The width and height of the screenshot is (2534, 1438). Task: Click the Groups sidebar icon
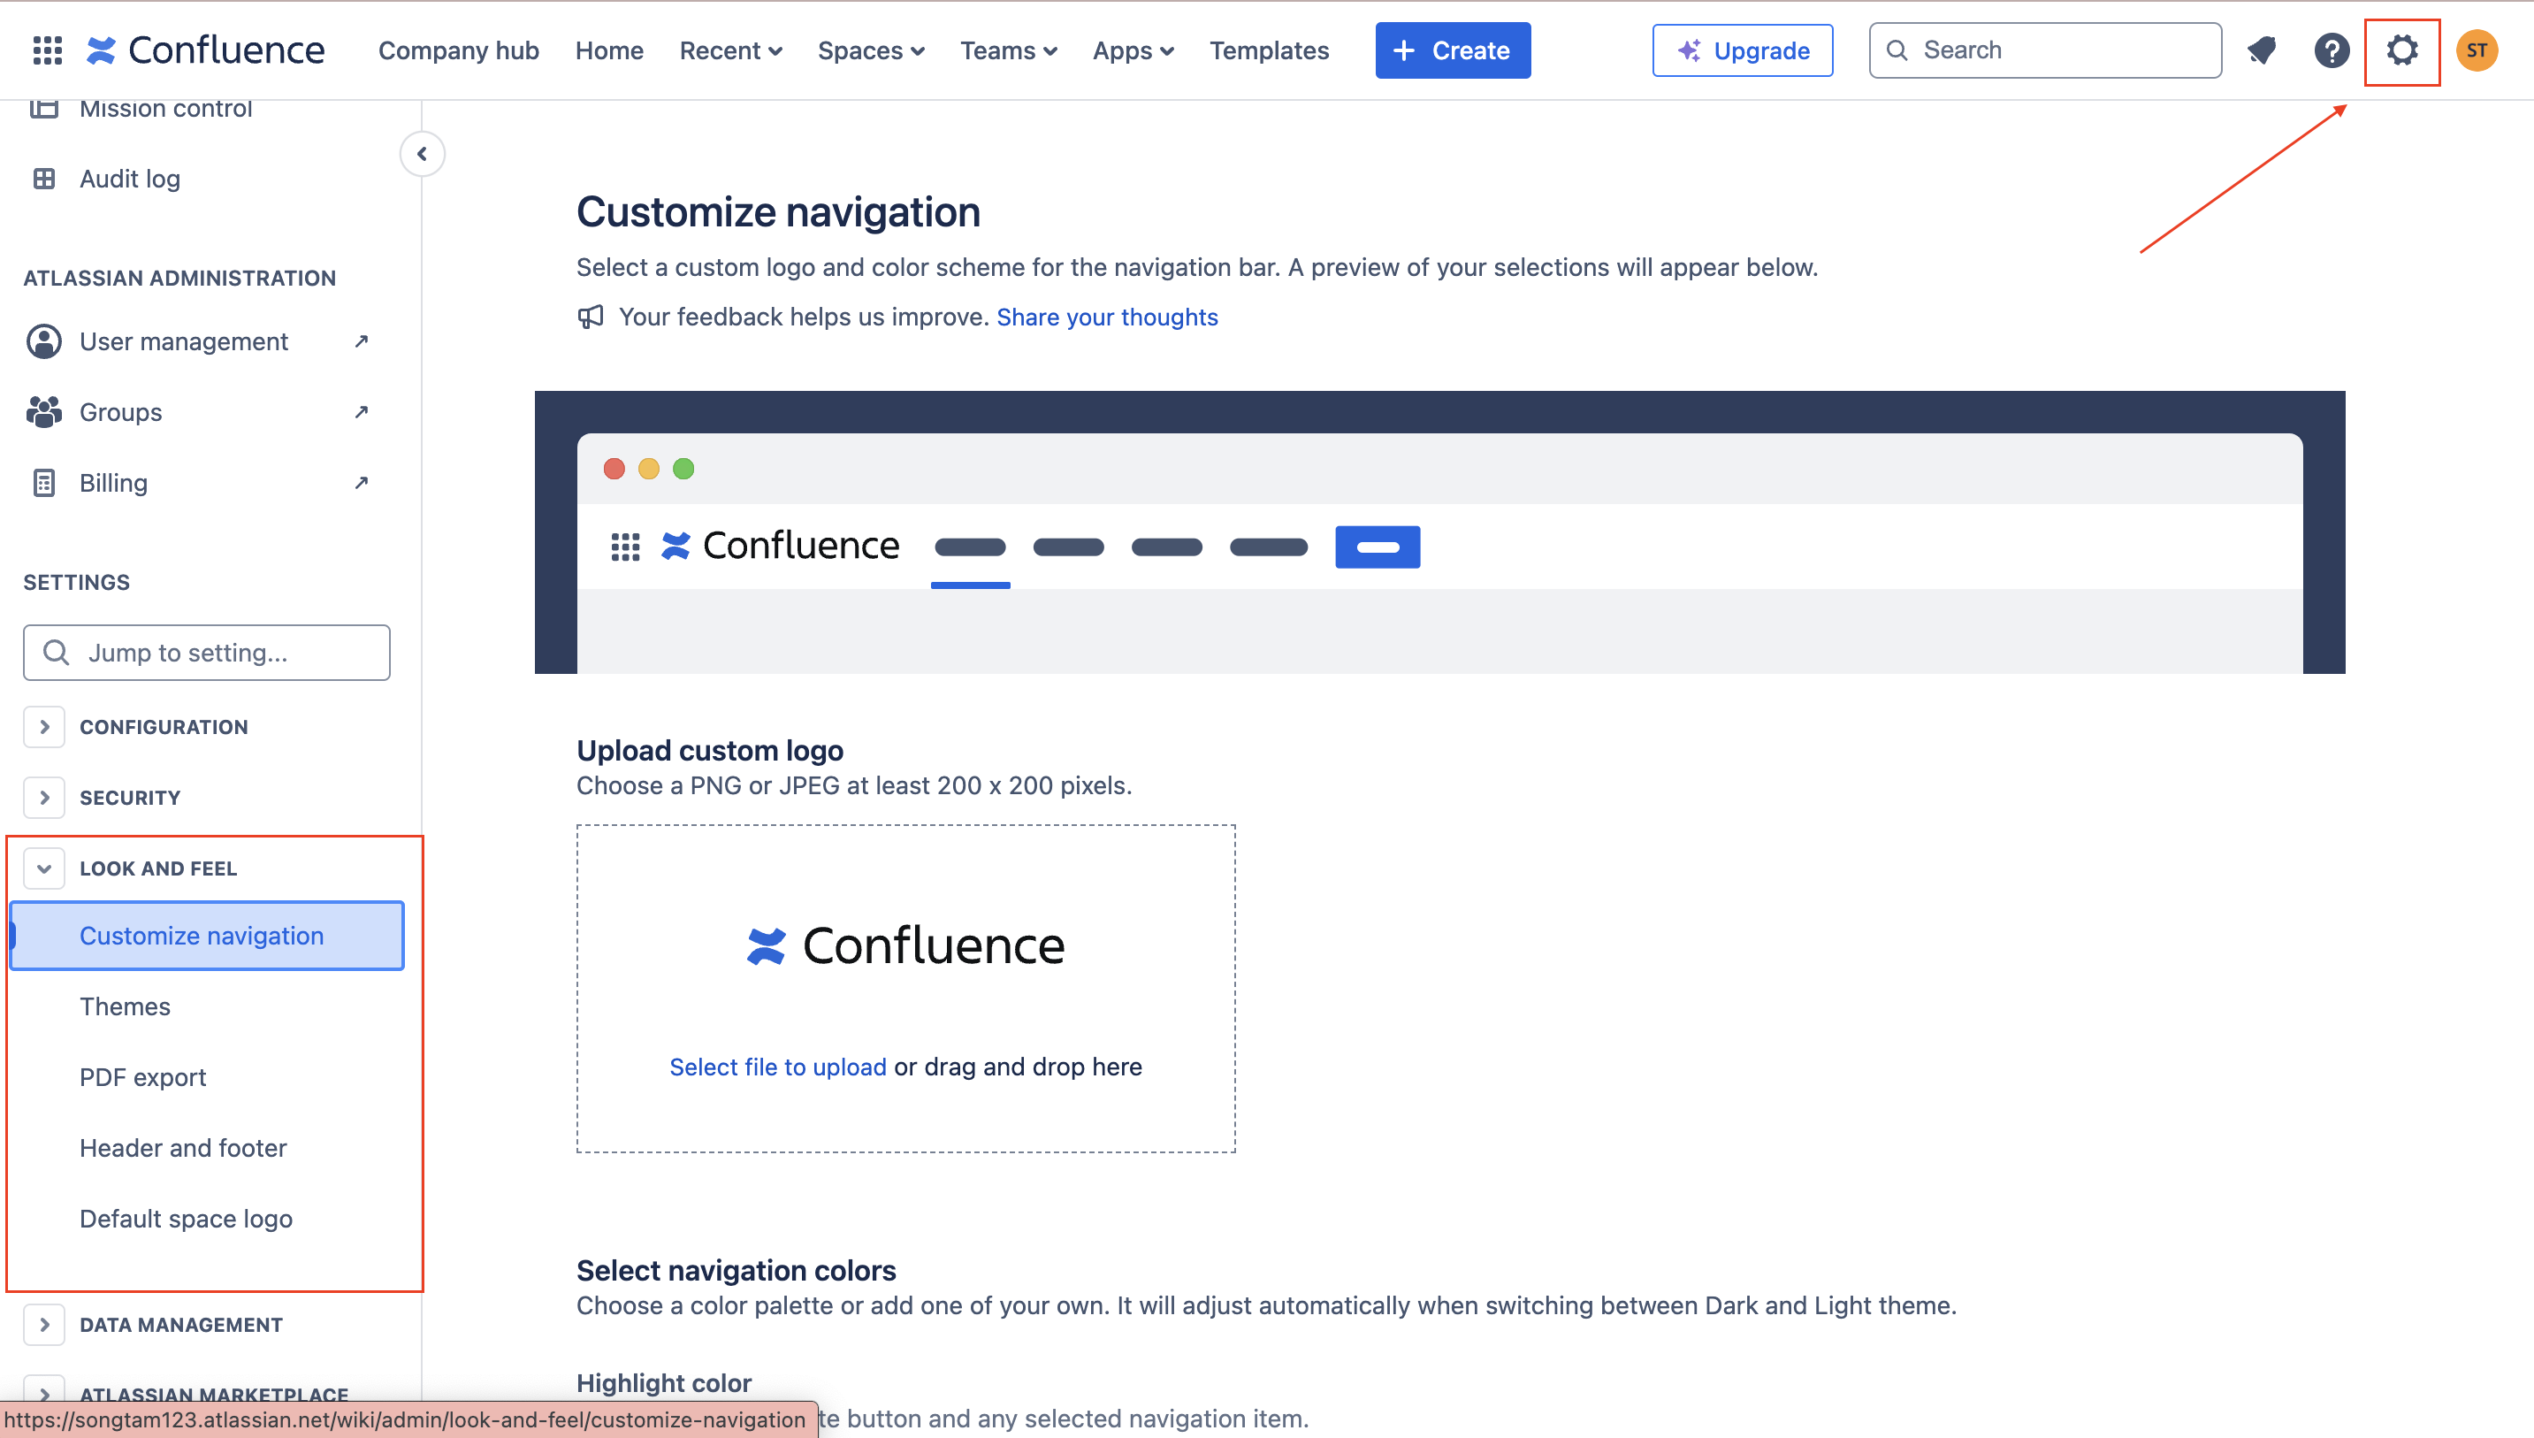(43, 412)
